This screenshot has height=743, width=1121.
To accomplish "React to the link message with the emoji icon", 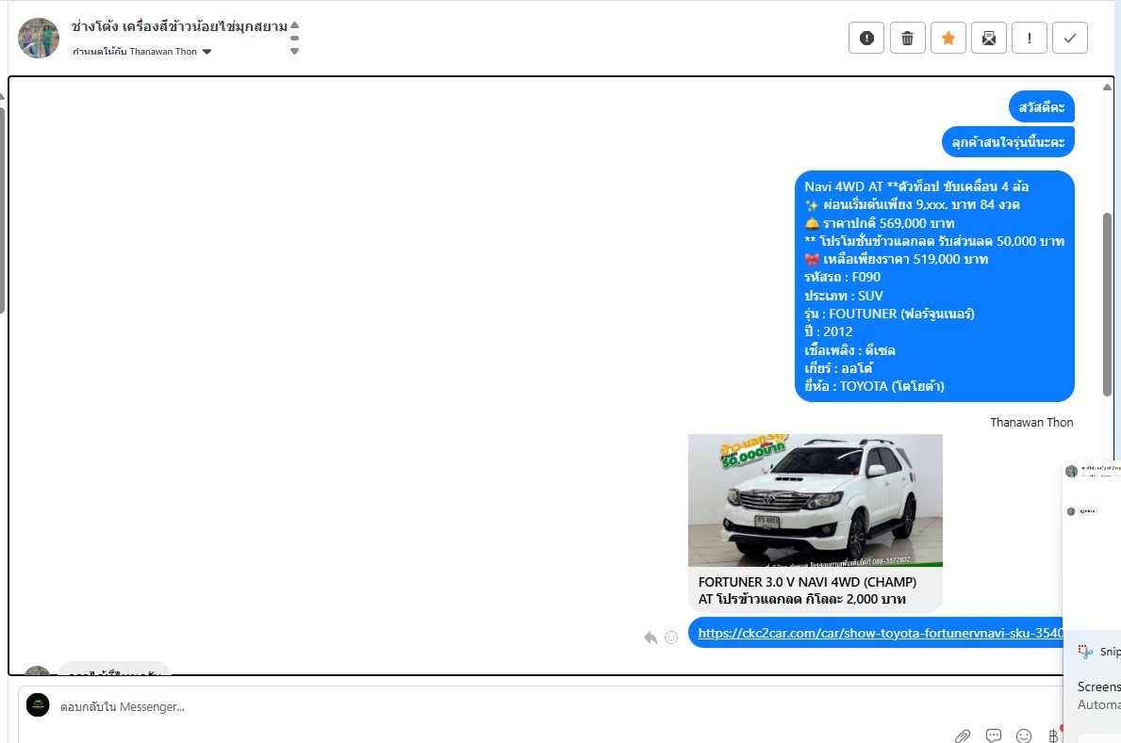I will (x=671, y=638).
